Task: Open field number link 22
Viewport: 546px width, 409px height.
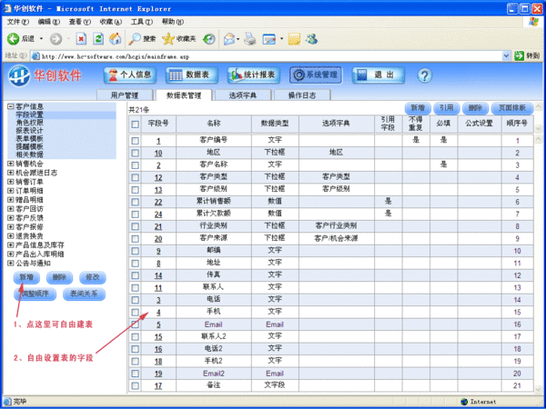Action: coord(158,202)
